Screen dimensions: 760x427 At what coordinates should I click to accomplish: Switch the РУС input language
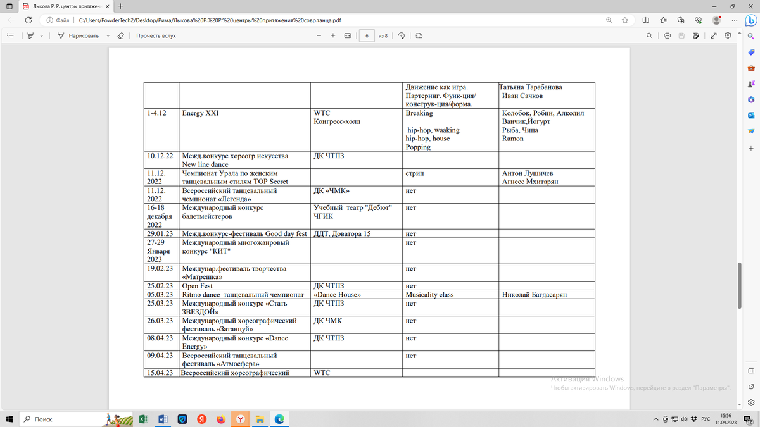705,419
